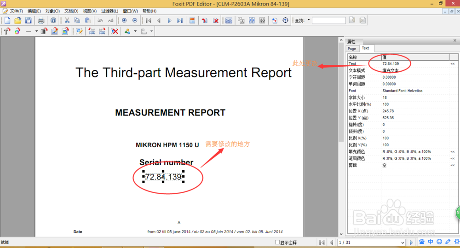
Task: Save the document with the floppy disk icon
Action: [x=29, y=21]
